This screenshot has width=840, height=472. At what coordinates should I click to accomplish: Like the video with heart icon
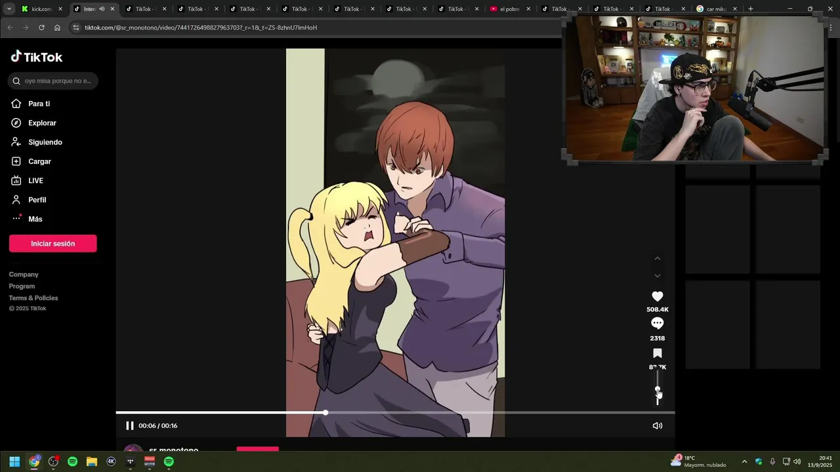point(658,296)
